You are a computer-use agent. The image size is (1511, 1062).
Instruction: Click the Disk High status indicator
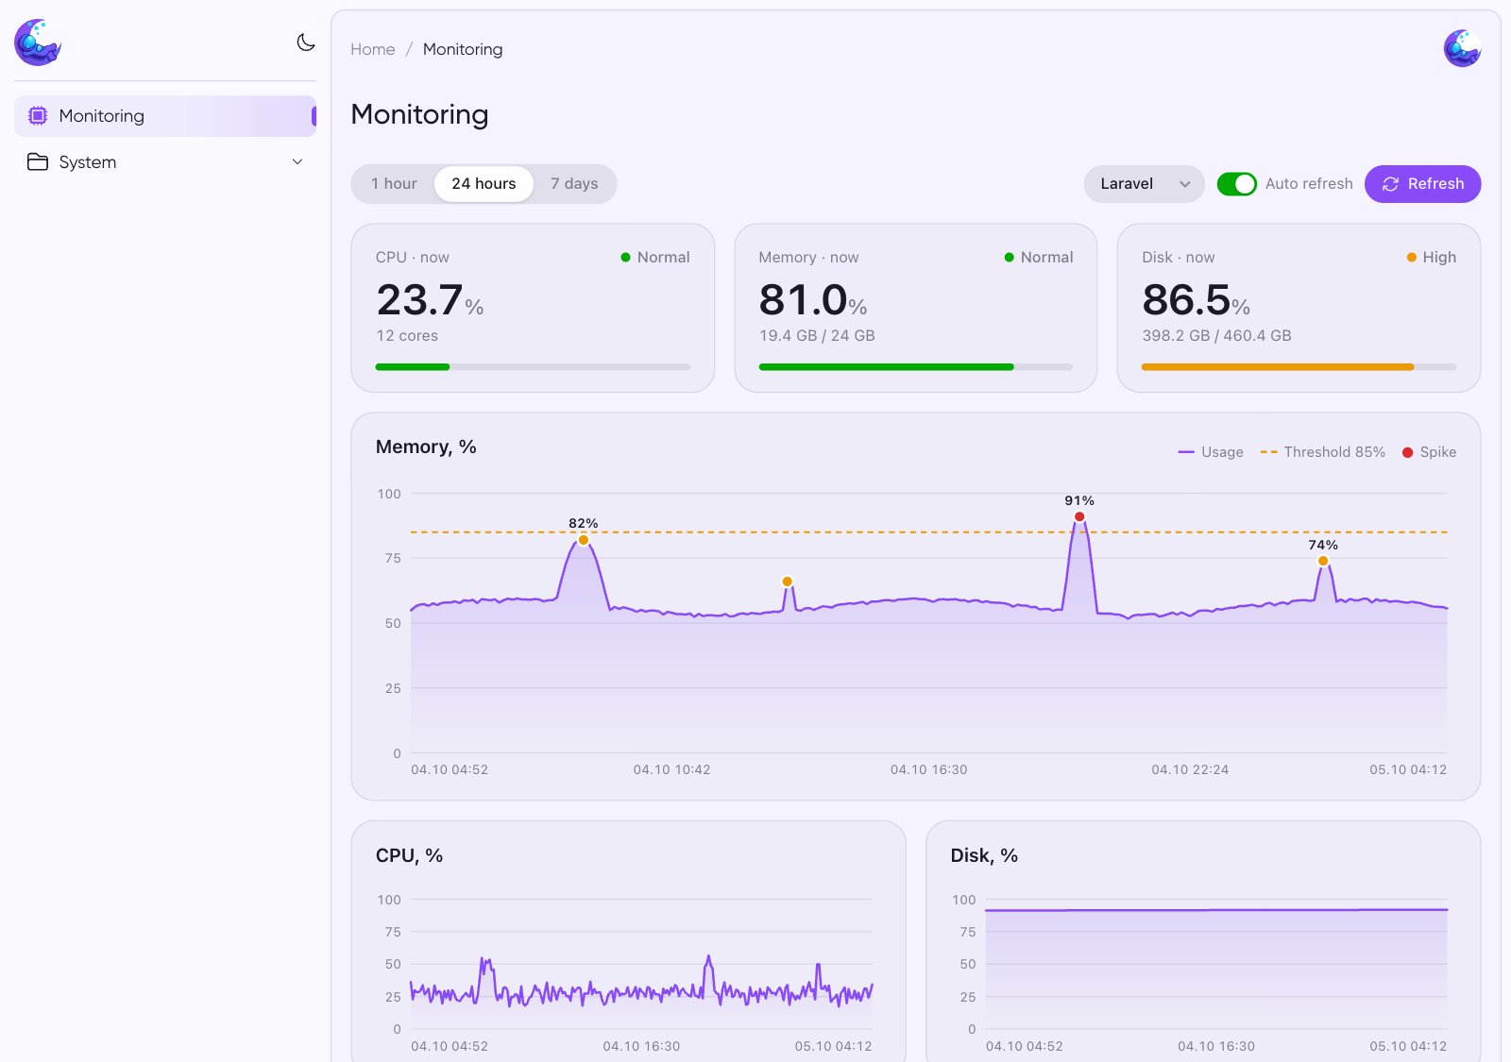point(1432,258)
